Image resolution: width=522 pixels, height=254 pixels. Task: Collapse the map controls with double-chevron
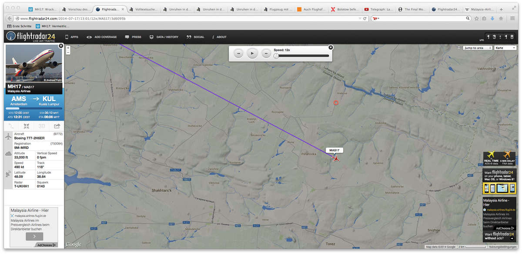[x=458, y=48]
